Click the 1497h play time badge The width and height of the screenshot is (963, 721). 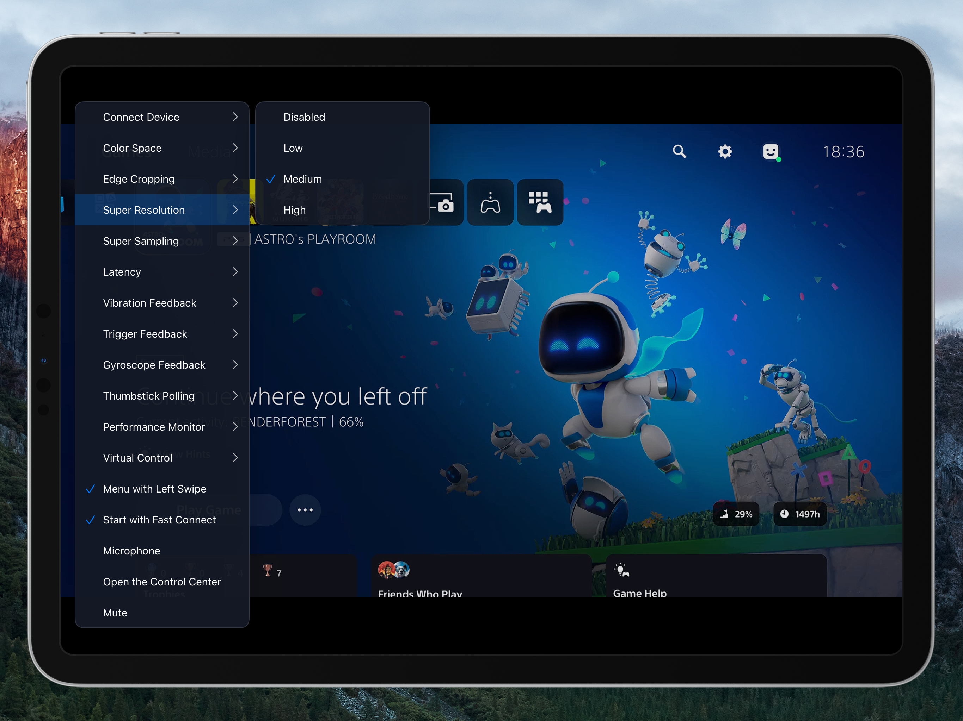coord(800,514)
